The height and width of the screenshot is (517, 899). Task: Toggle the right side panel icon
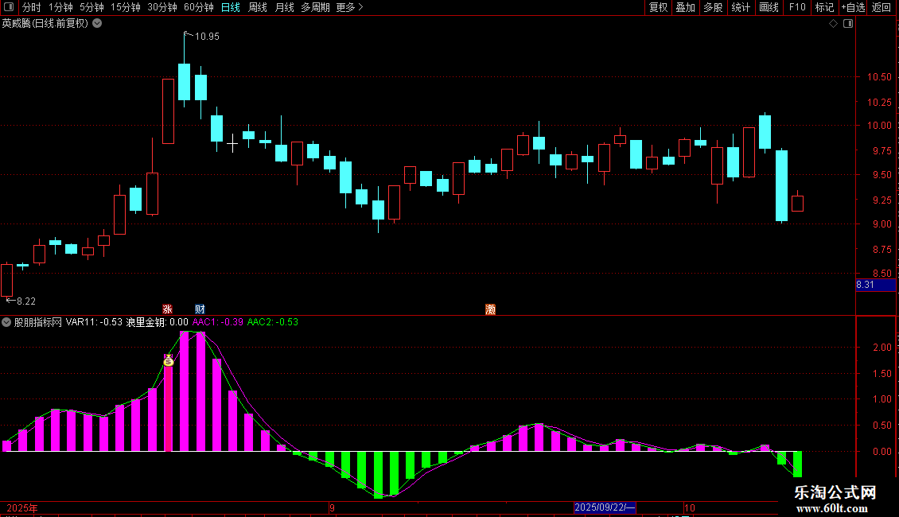point(848,24)
